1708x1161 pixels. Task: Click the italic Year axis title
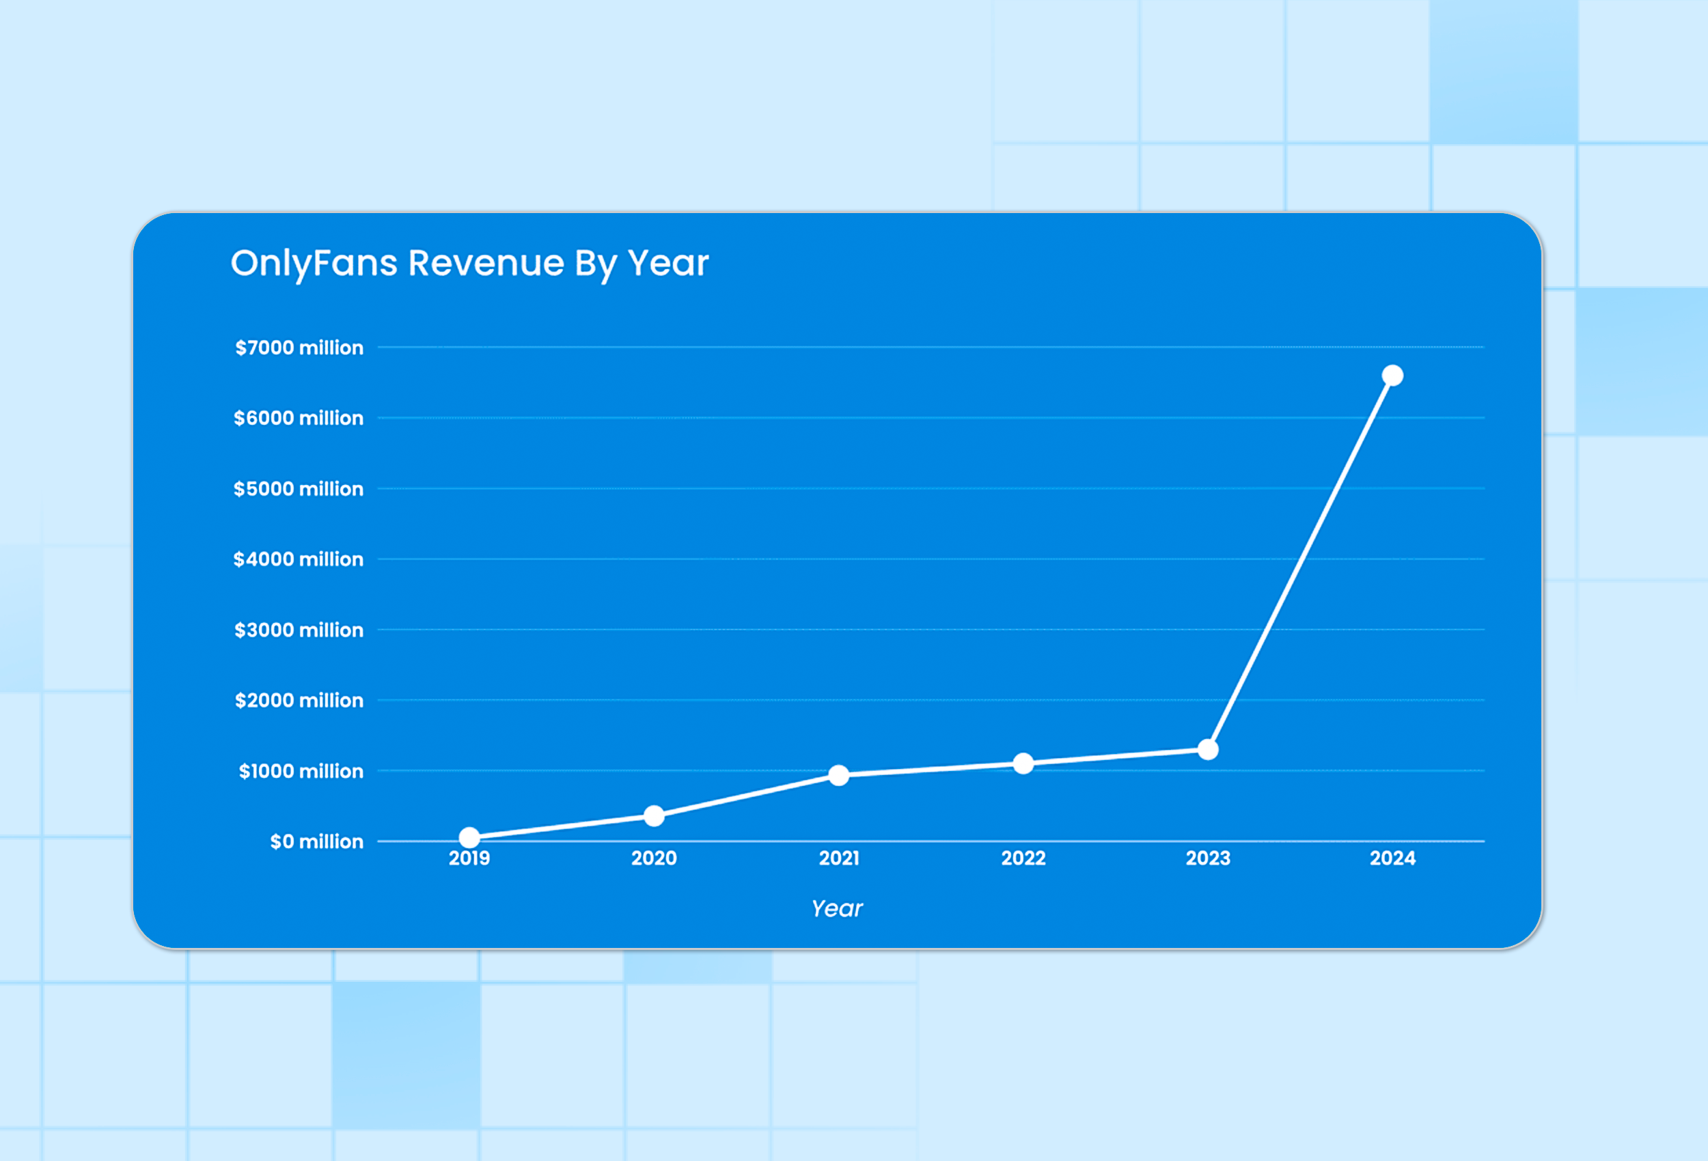click(836, 909)
